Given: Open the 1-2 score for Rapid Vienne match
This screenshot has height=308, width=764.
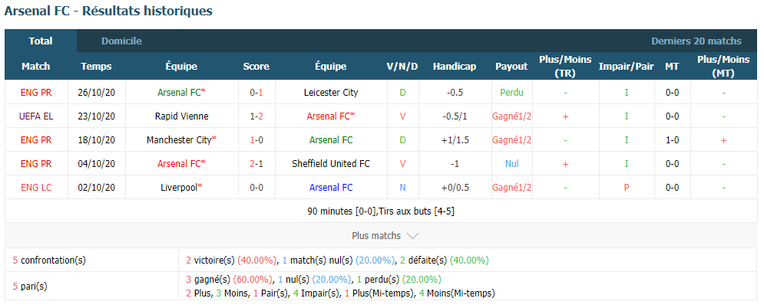Looking at the screenshot, I should click(x=256, y=116).
